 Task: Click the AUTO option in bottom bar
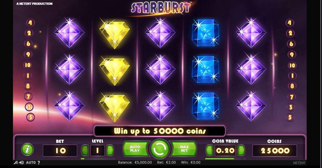click(x=31, y=163)
